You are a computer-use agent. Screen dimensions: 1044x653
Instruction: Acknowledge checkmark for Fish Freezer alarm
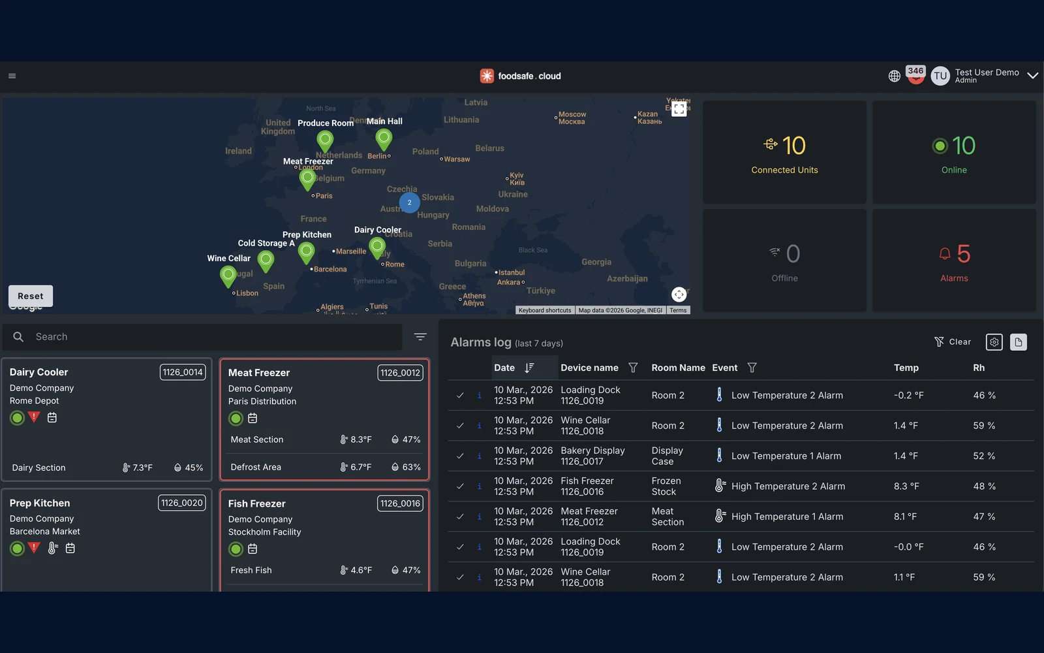tap(460, 486)
